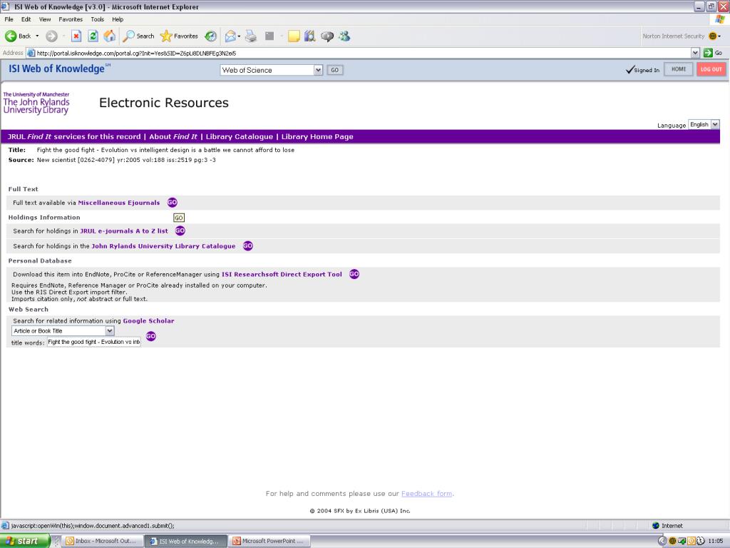Open the View menu

[45, 19]
